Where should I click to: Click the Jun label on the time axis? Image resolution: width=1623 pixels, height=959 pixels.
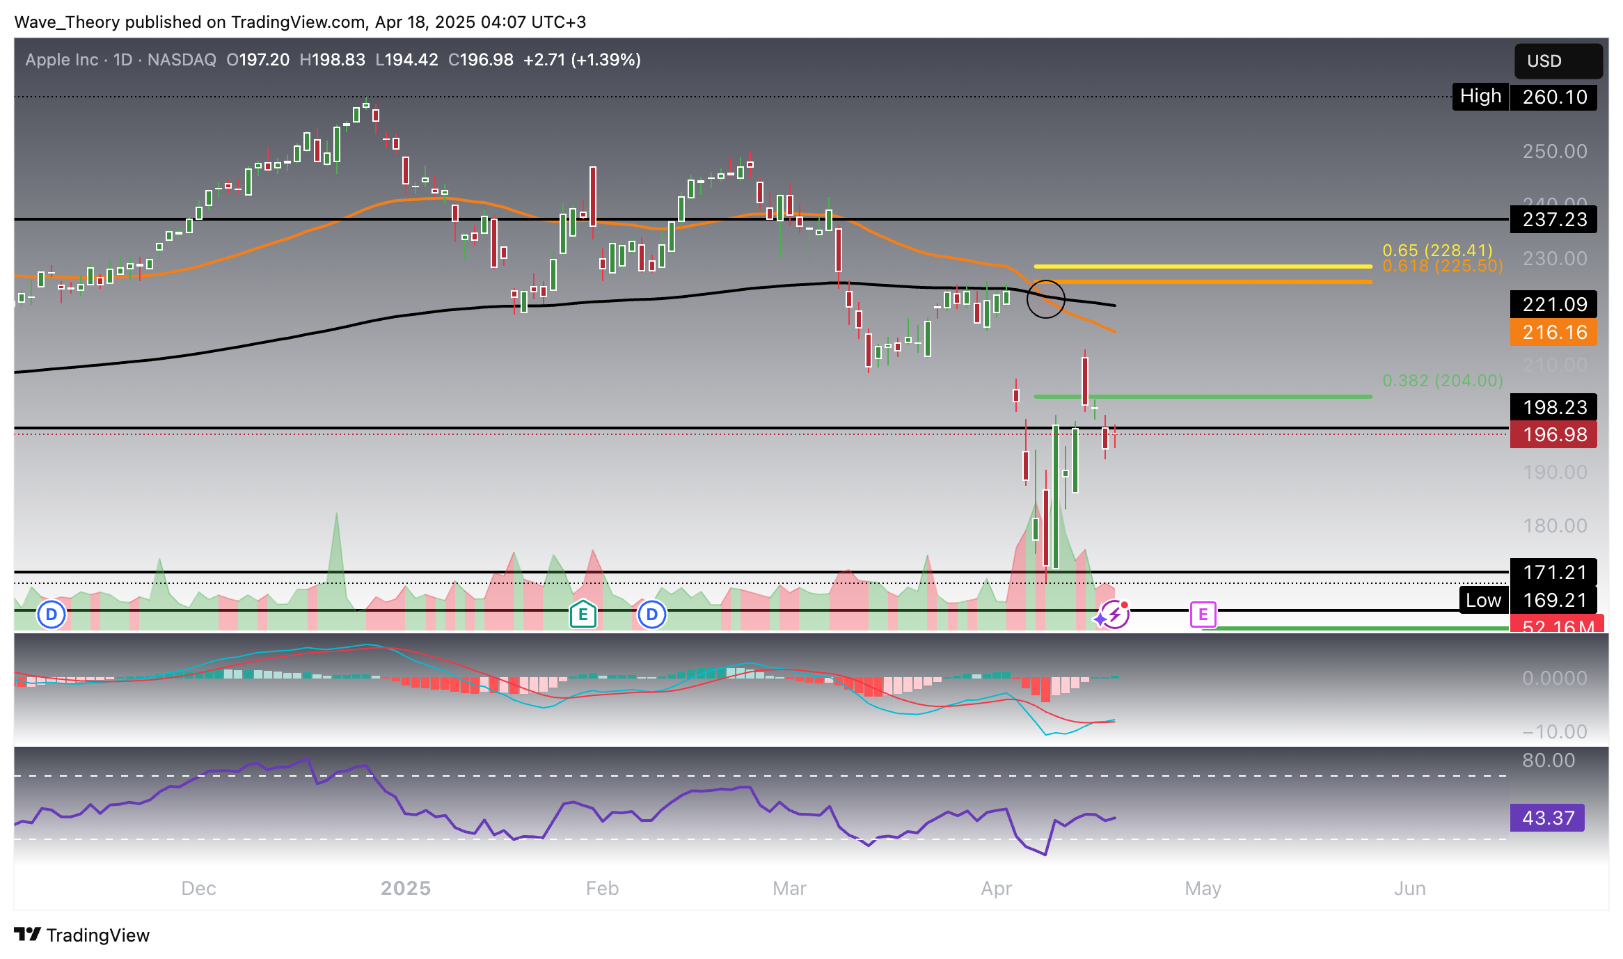[x=1409, y=889]
